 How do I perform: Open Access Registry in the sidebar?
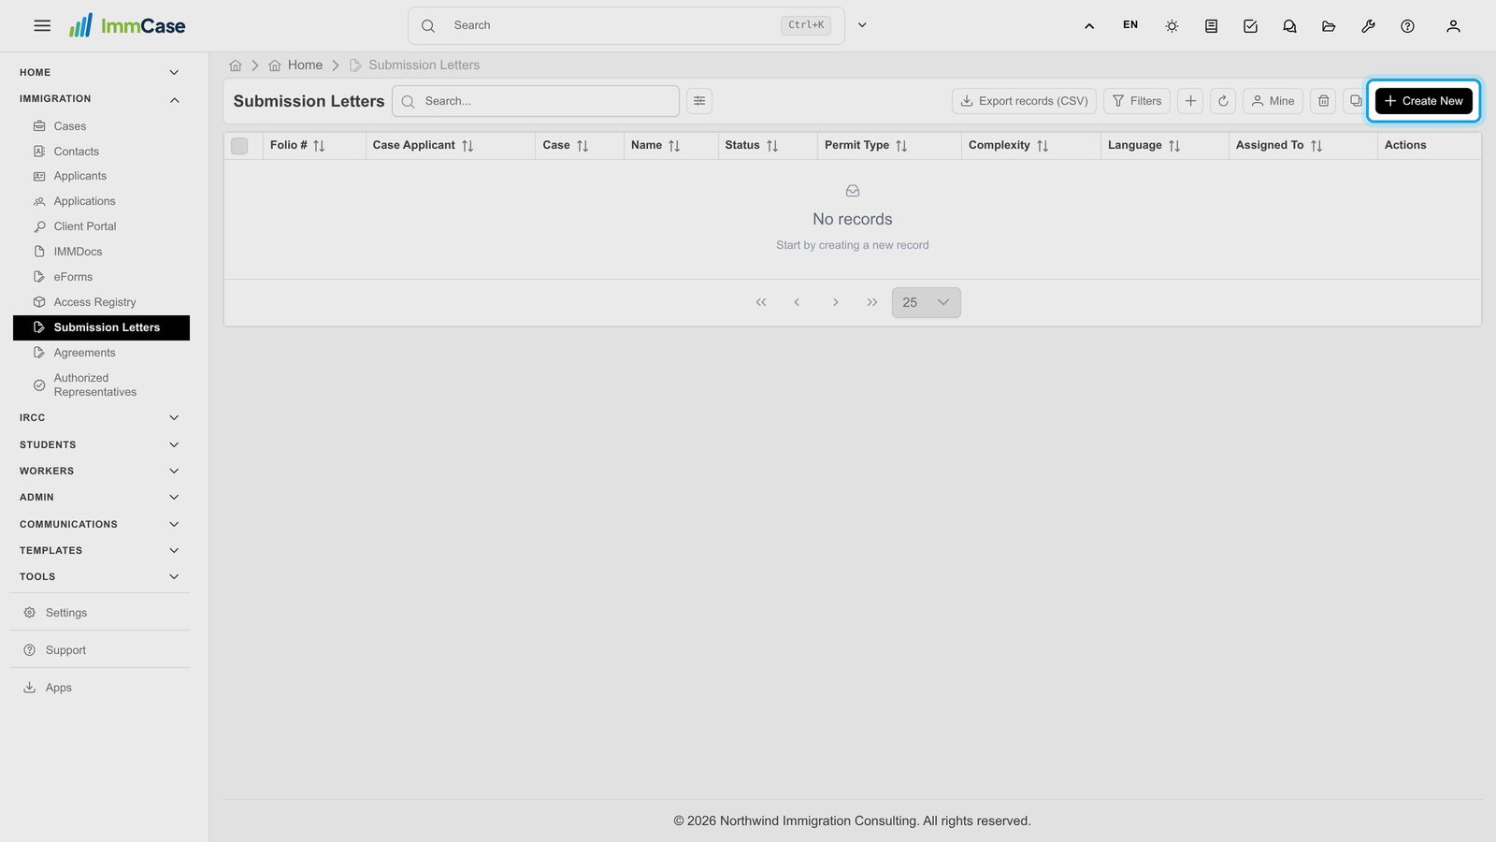pos(101,302)
